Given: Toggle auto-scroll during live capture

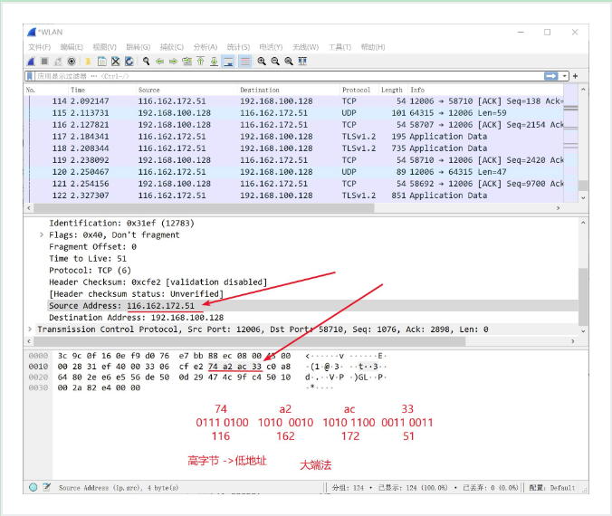Looking at the screenshot, I should click(228, 62).
